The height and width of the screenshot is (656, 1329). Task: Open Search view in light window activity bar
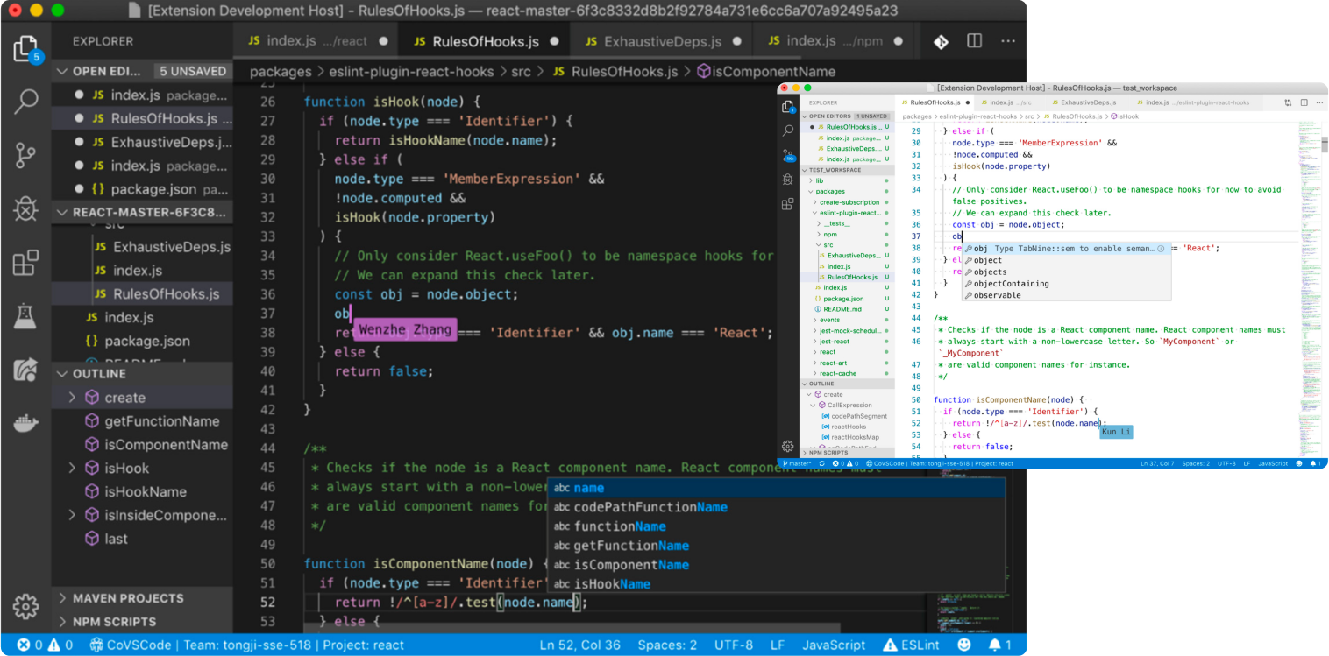pos(787,130)
